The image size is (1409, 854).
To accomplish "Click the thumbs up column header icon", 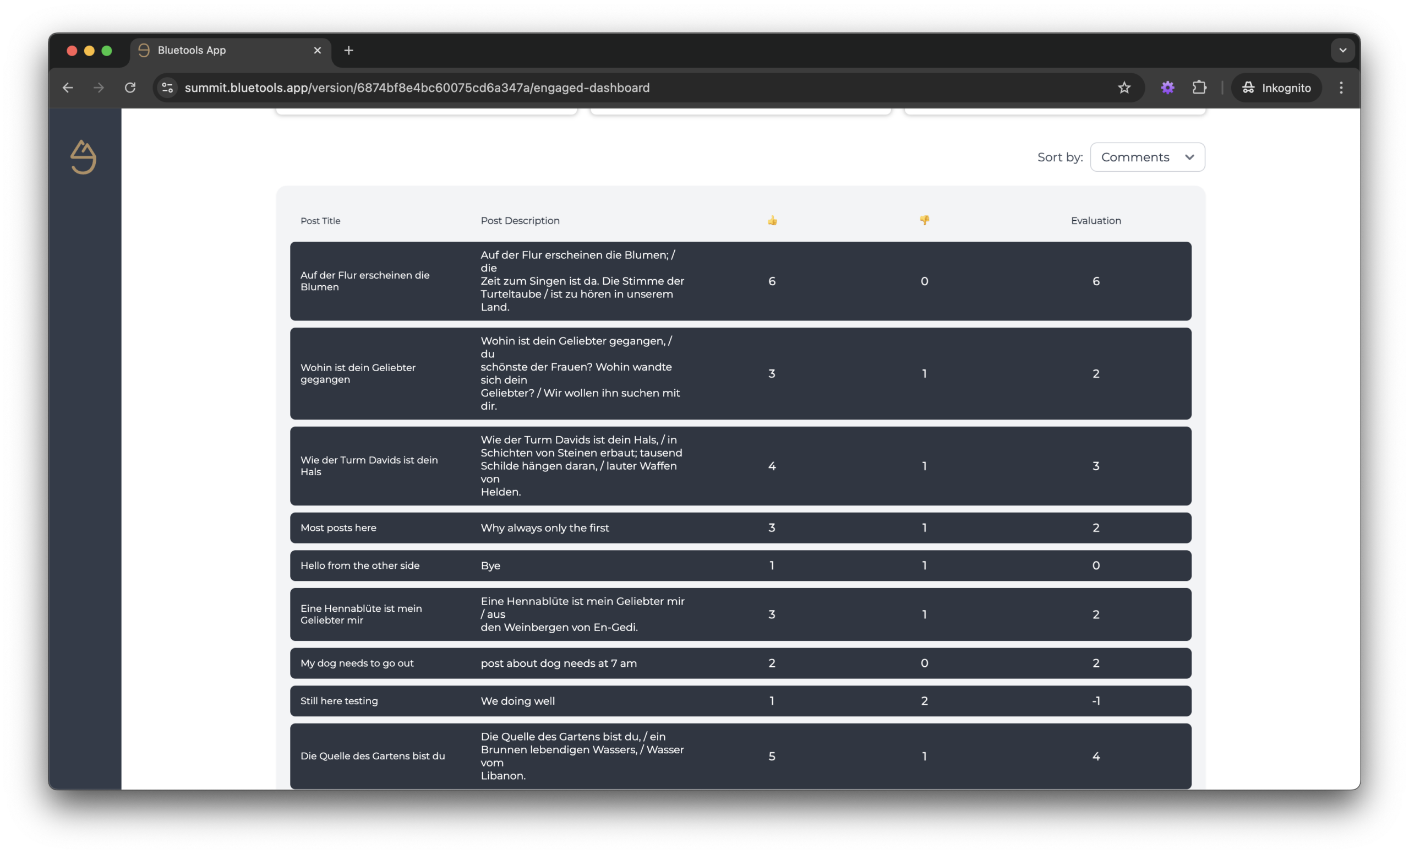I will coord(772,221).
